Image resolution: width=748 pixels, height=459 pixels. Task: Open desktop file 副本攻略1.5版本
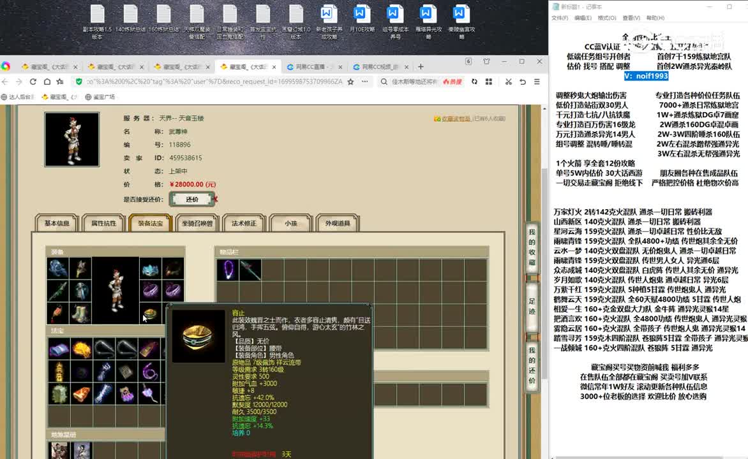pyautogui.click(x=97, y=22)
